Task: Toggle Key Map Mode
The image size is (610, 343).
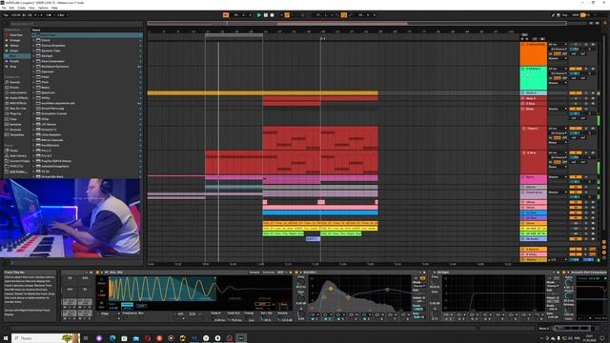Action: 565,15
